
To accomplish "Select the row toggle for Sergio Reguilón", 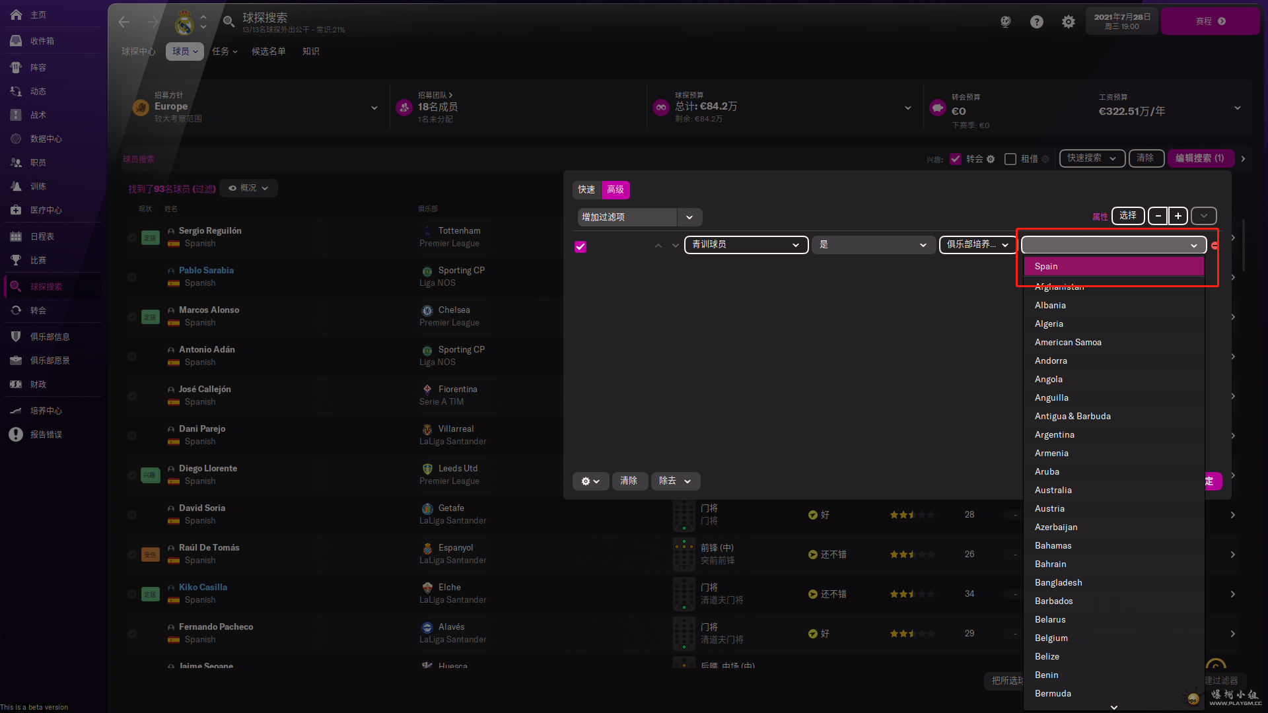I will point(132,238).
